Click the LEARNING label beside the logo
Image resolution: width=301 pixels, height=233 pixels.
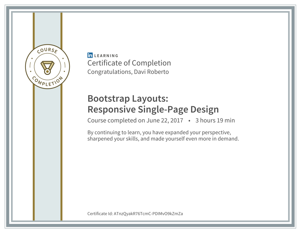click(x=106, y=56)
